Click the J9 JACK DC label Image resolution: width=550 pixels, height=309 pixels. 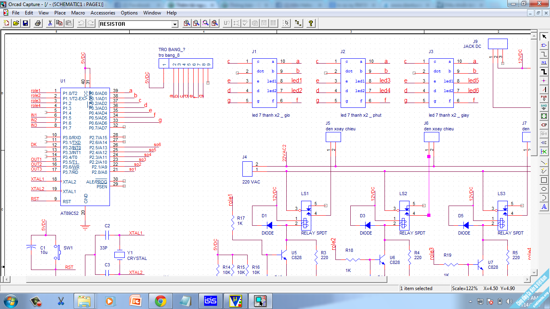pyautogui.click(x=472, y=46)
